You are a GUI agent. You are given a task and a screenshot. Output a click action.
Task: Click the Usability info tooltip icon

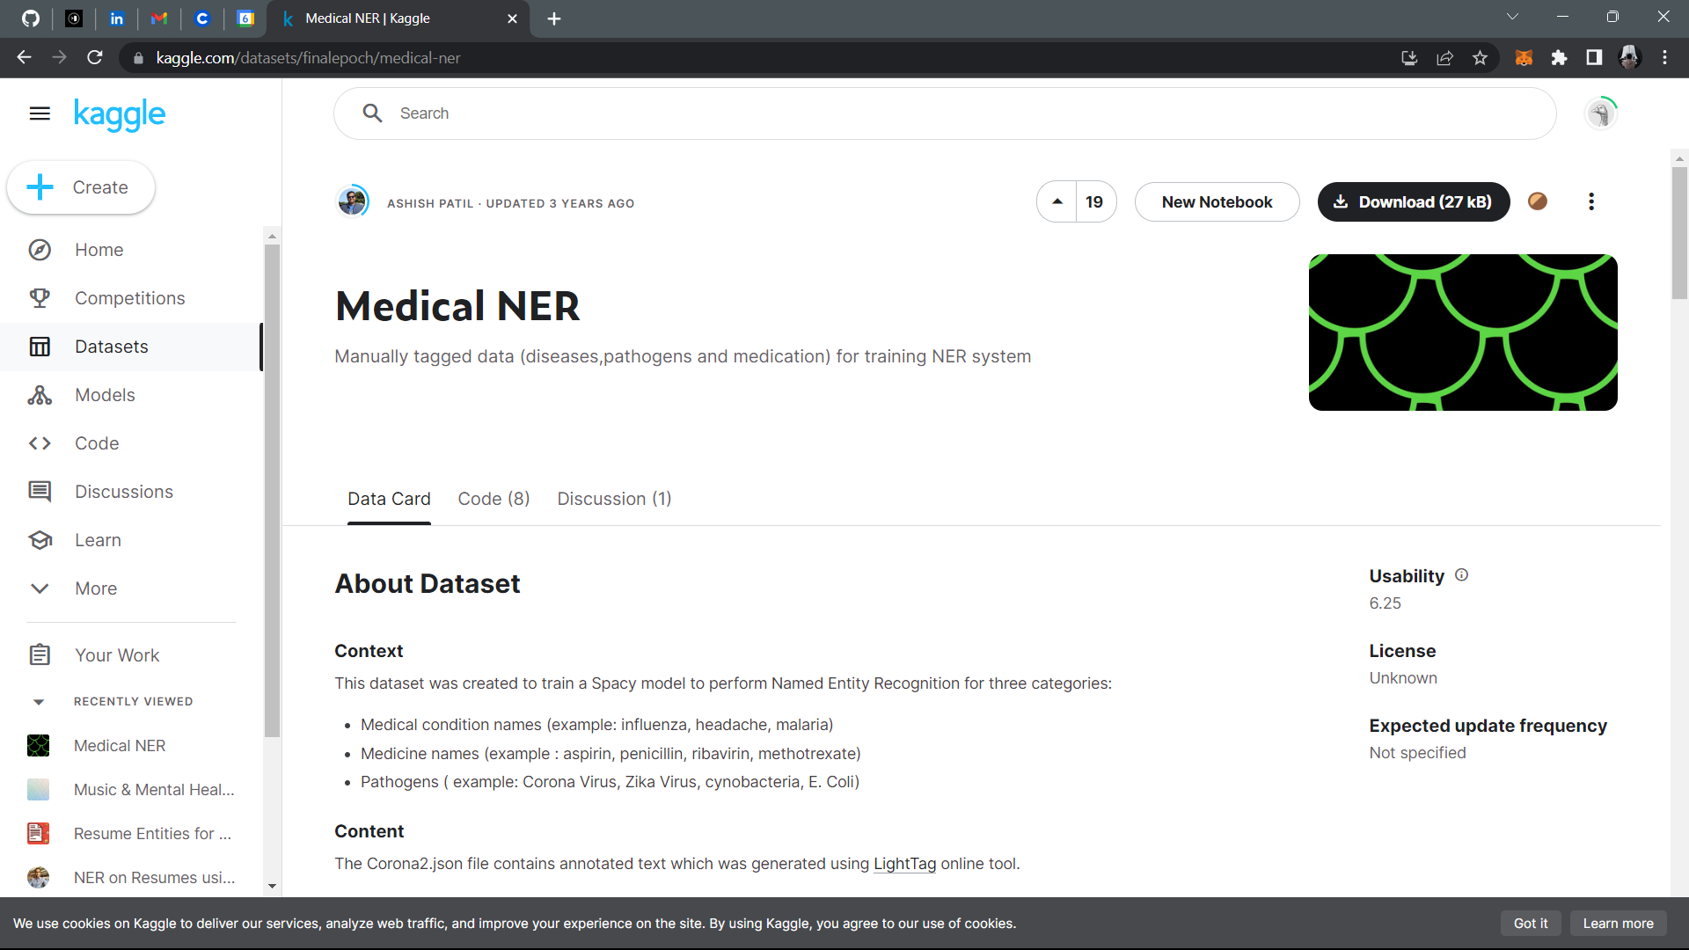tap(1461, 574)
